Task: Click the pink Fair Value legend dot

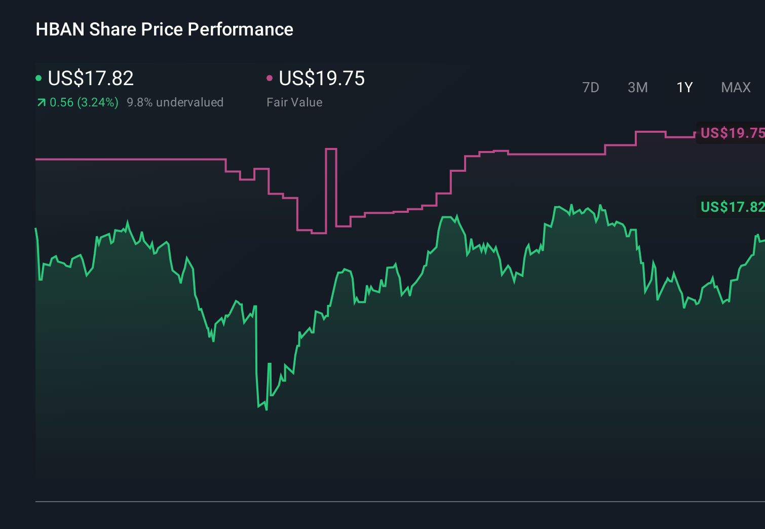Action: coord(270,78)
